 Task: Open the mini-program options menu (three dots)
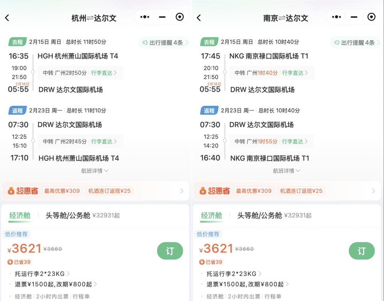(144, 17)
